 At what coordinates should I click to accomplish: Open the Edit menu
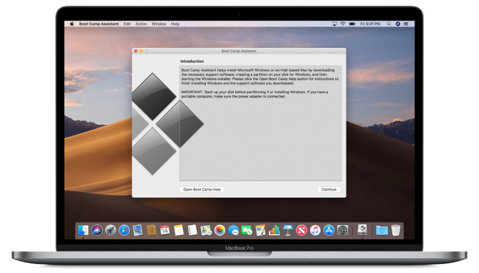click(x=127, y=24)
